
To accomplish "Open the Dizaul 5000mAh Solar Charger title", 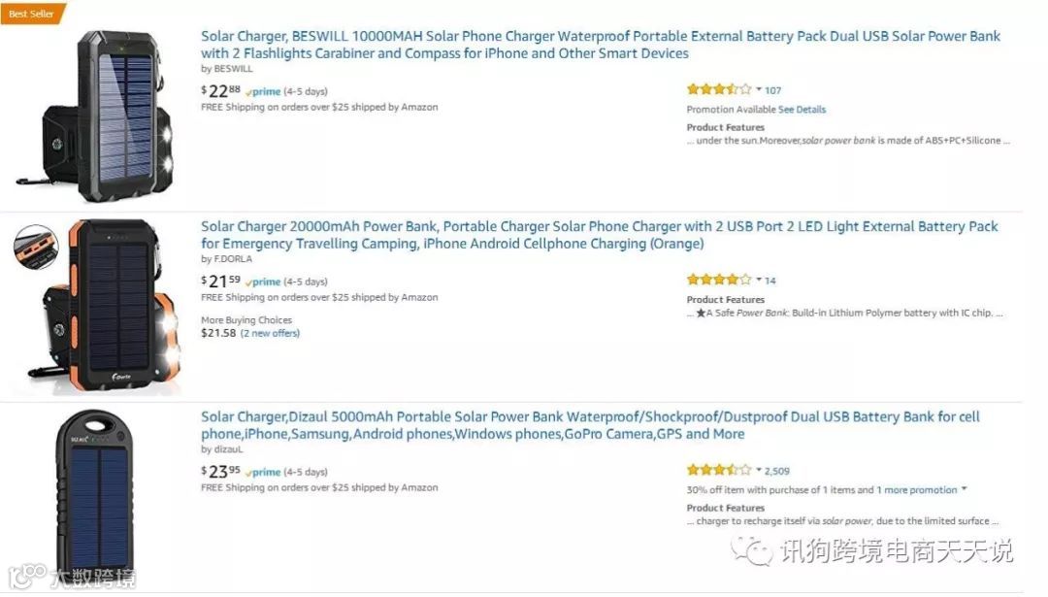I will [590, 425].
